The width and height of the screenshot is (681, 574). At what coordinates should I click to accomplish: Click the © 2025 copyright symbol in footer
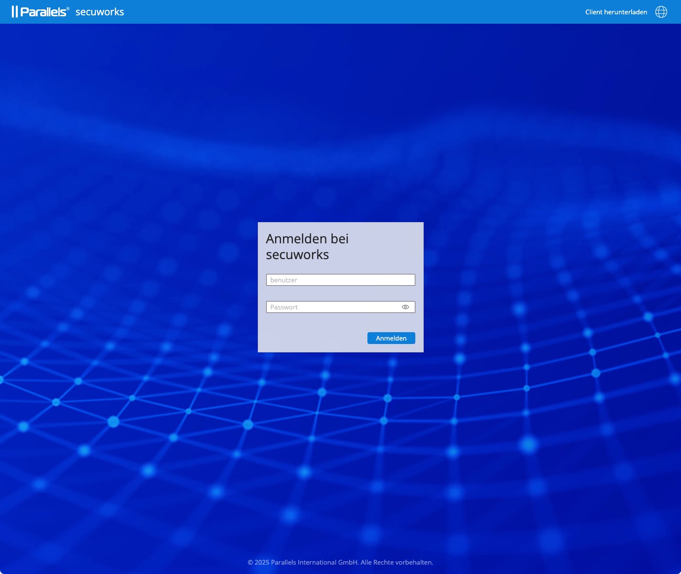click(250, 562)
